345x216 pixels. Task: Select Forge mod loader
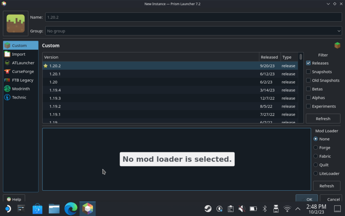(315, 147)
